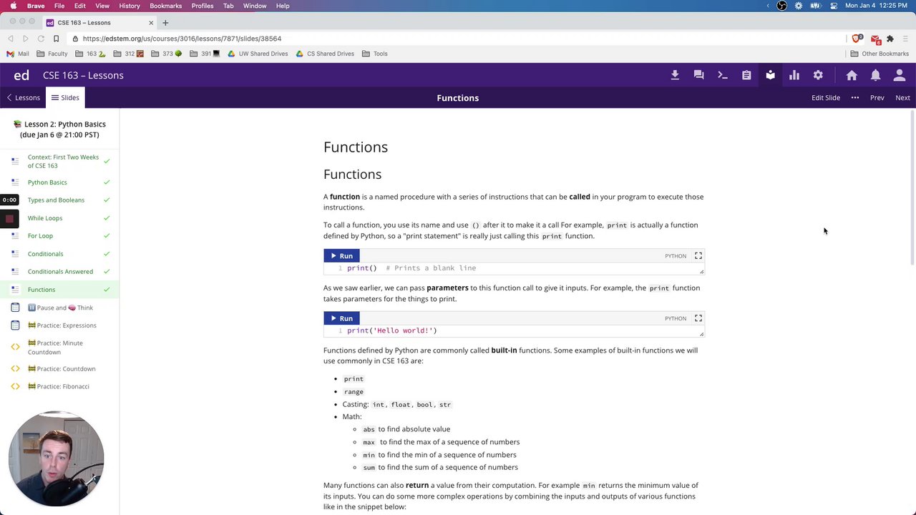The image size is (916, 515).
Task: Run the print() blank line snippet
Action: (x=341, y=255)
